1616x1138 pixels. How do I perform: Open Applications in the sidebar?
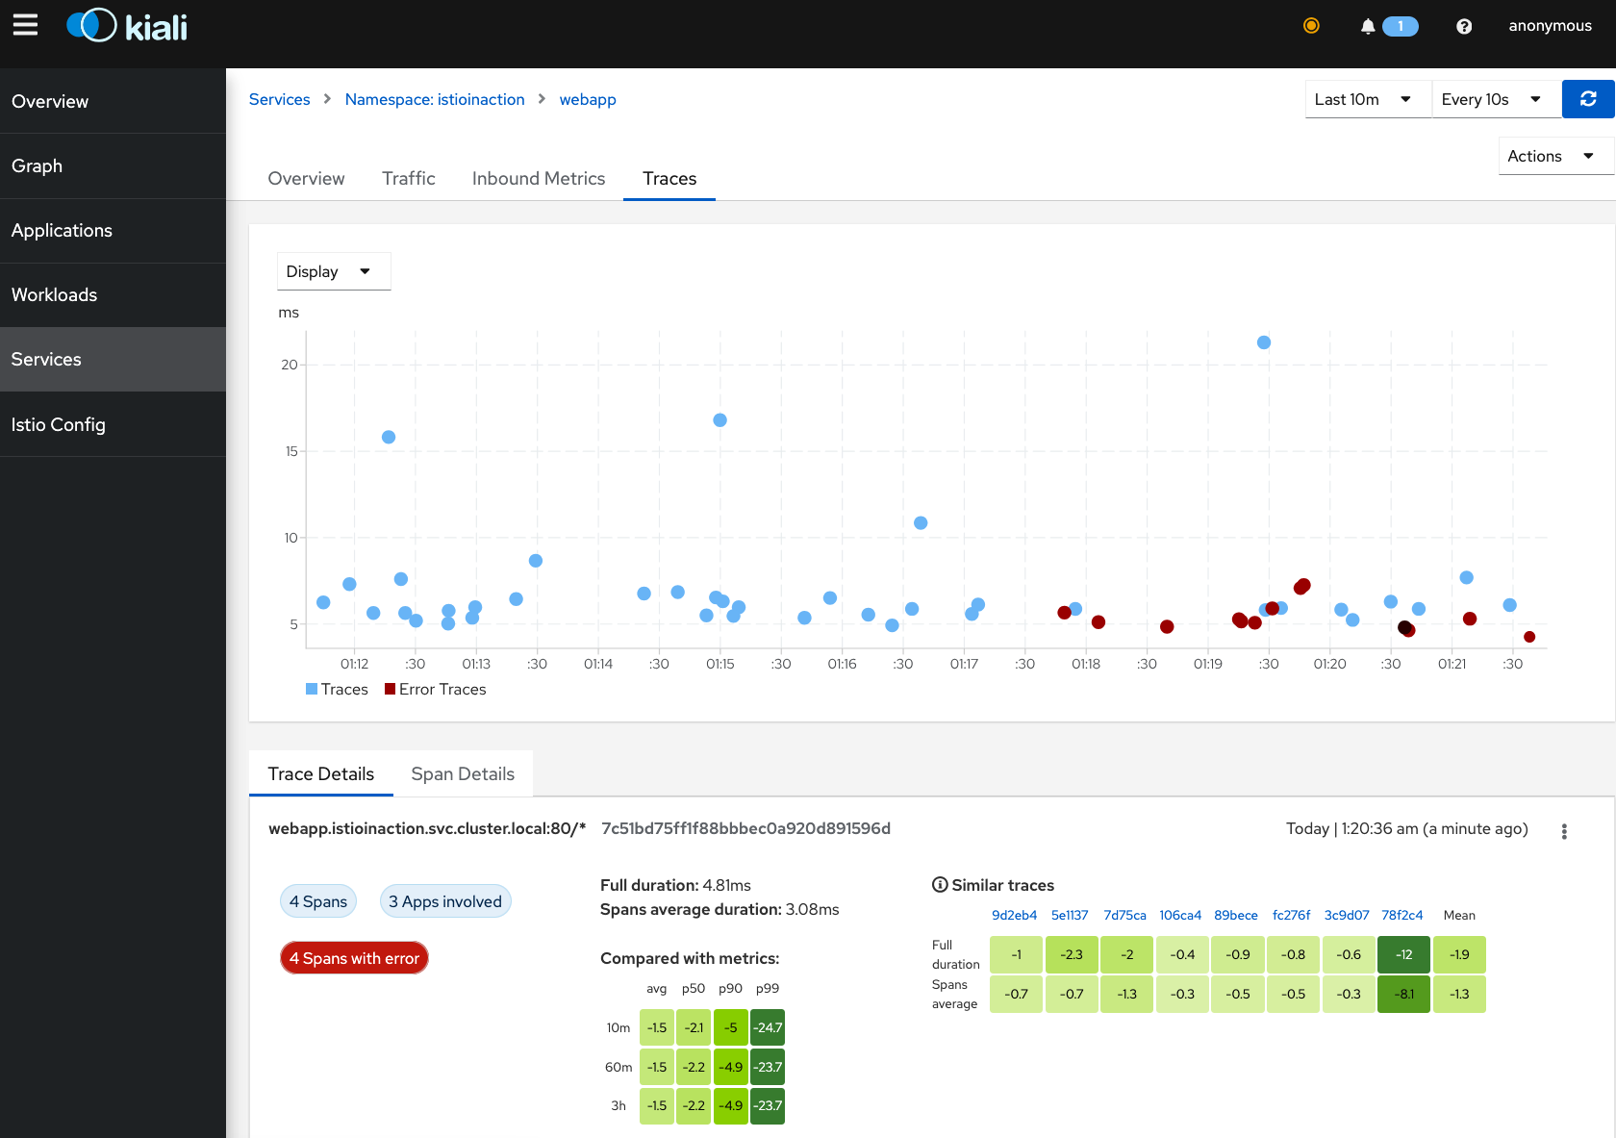tap(113, 230)
